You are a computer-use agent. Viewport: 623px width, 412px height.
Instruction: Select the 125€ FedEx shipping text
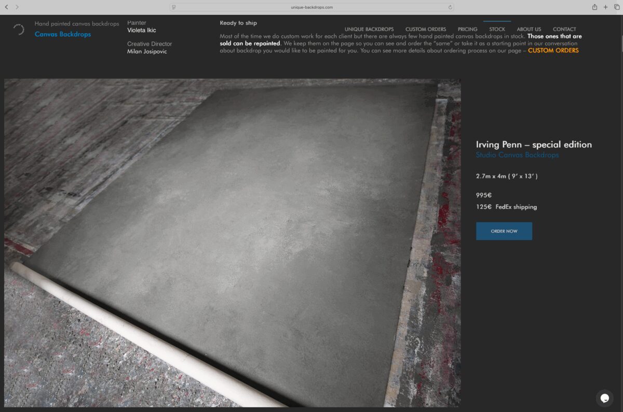[x=506, y=207]
